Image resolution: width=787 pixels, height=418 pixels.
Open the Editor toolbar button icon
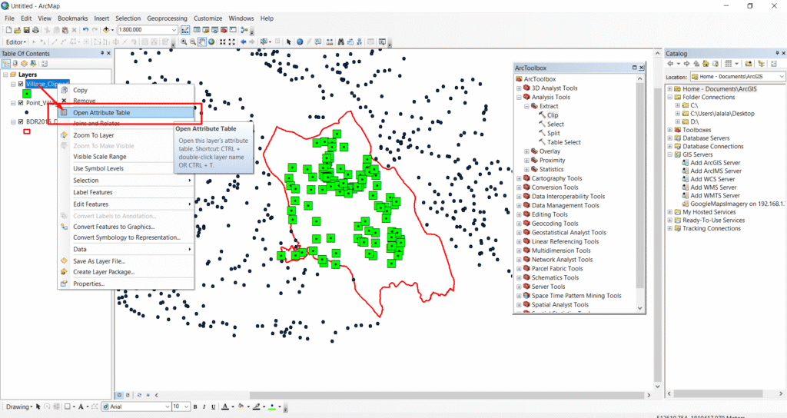tap(185, 30)
